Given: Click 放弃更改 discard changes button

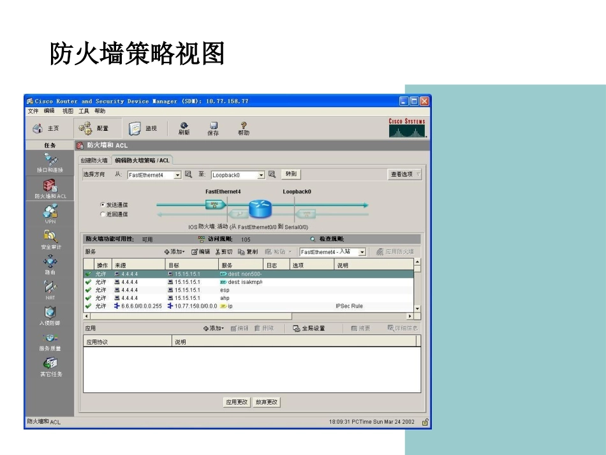Looking at the screenshot, I should [x=266, y=402].
